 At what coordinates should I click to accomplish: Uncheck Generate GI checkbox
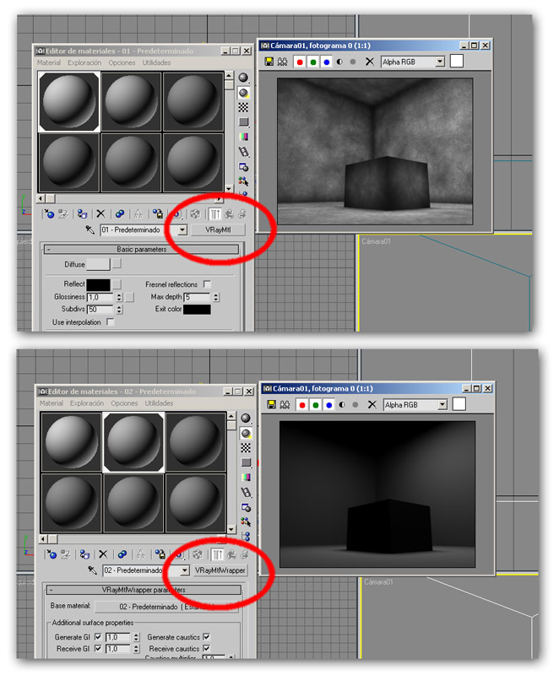[98, 637]
